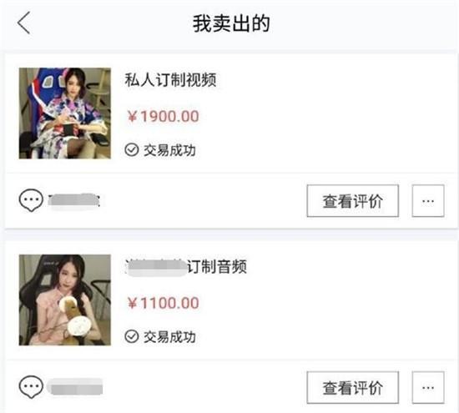Open chat bubble icon in first order

31,200
